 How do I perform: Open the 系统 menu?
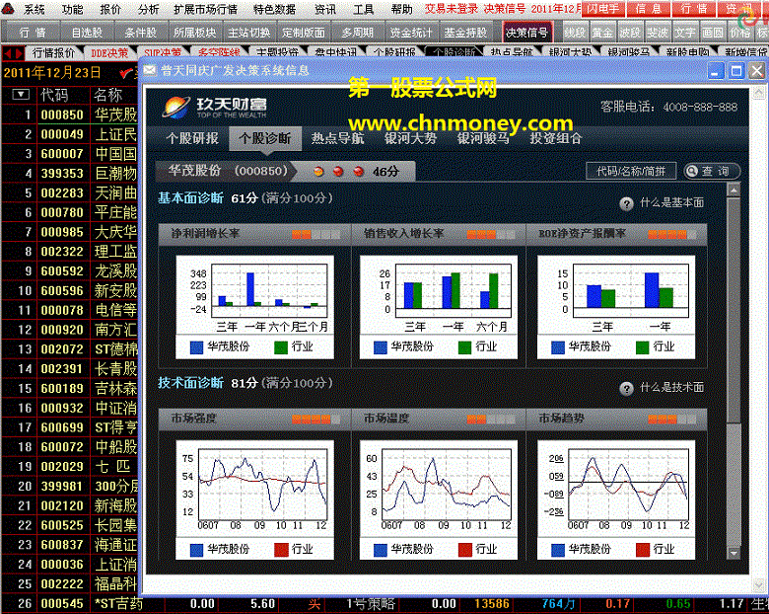pyautogui.click(x=35, y=9)
